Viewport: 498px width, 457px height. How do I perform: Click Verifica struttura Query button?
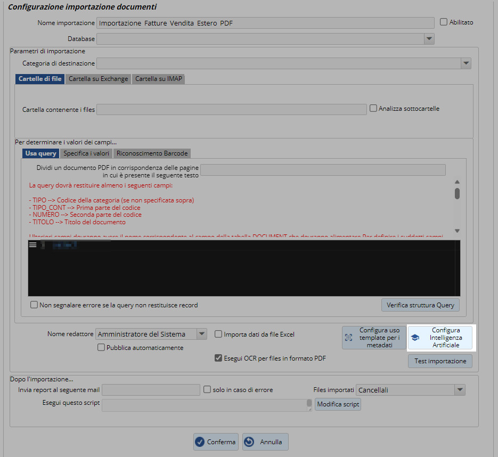pyautogui.click(x=420, y=305)
